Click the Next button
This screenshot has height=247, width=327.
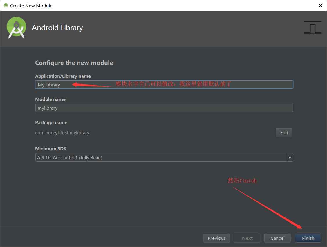coord(247,238)
